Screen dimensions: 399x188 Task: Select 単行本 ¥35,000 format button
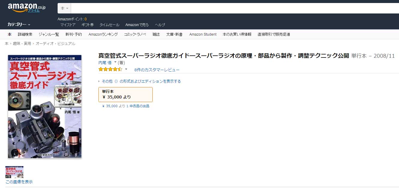pyautogui.click(x=125, y=95)
